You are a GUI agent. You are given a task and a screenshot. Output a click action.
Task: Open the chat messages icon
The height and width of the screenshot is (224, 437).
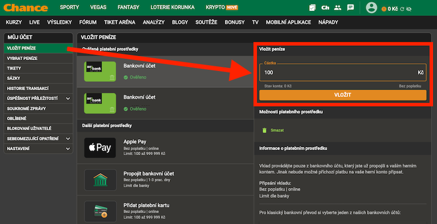coord(351,8)
